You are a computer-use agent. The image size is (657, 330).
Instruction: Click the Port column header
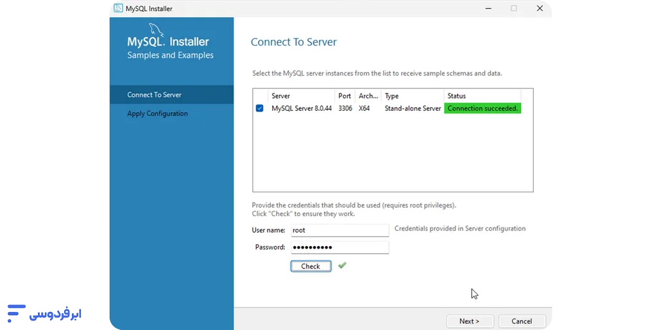(x=345, y=95)
